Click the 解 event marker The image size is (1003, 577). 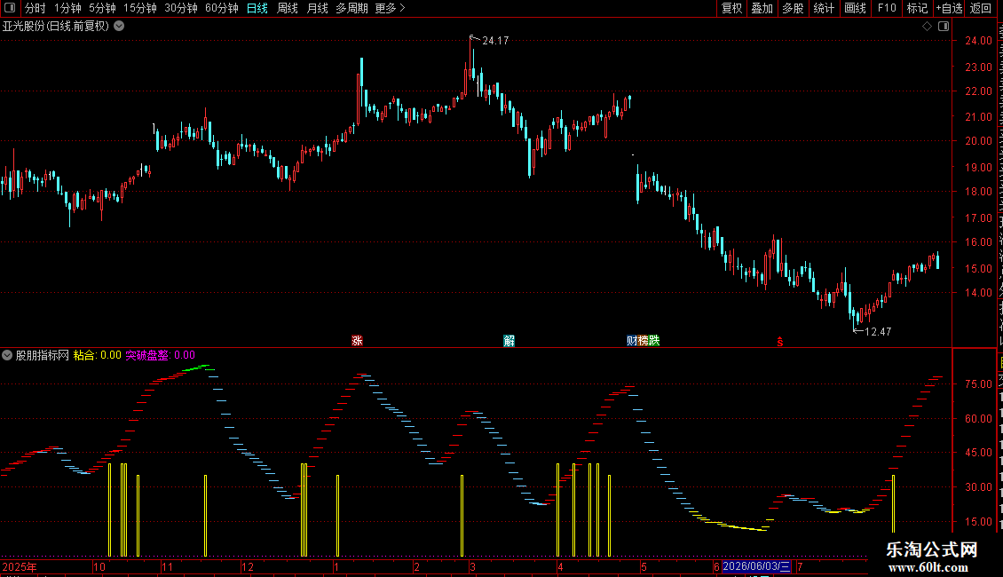pos(509,340)
